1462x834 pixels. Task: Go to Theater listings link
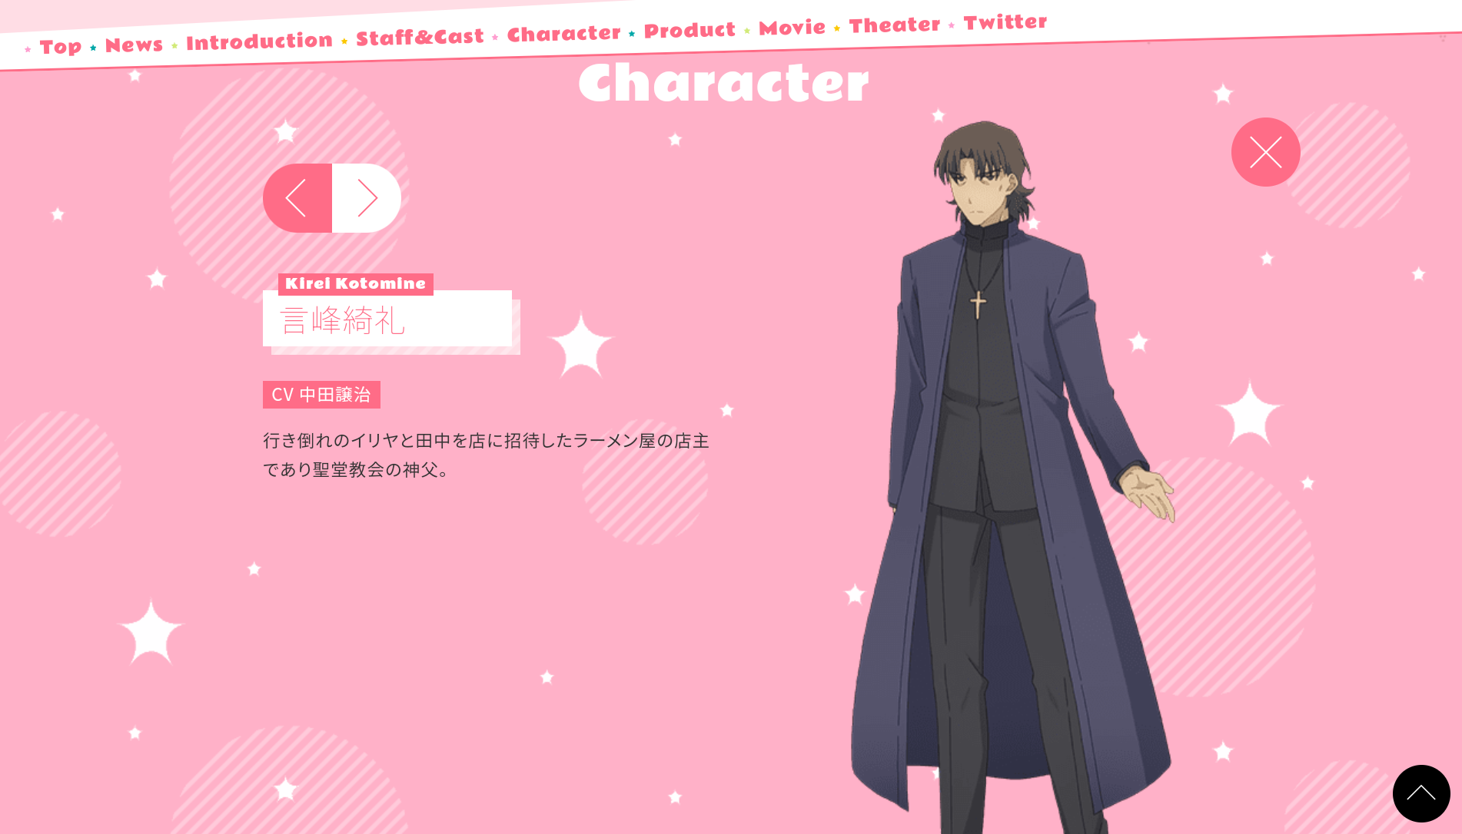click(895, 25)
